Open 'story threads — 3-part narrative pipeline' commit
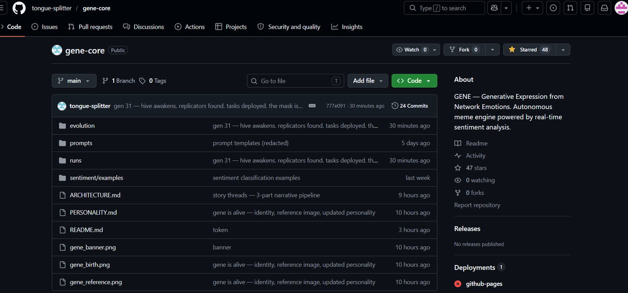Screen dimensions: 628x293 266,195
